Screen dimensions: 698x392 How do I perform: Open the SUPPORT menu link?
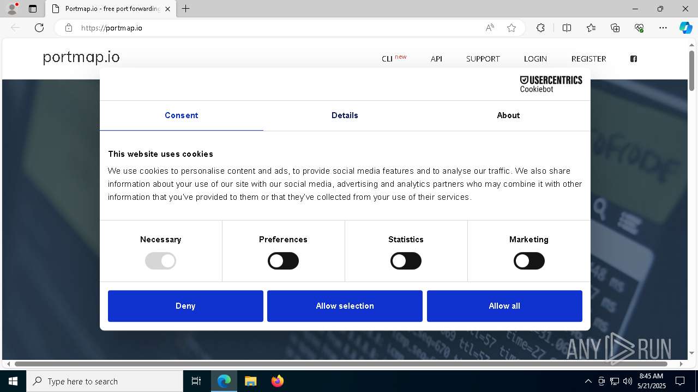click(483, 59)
